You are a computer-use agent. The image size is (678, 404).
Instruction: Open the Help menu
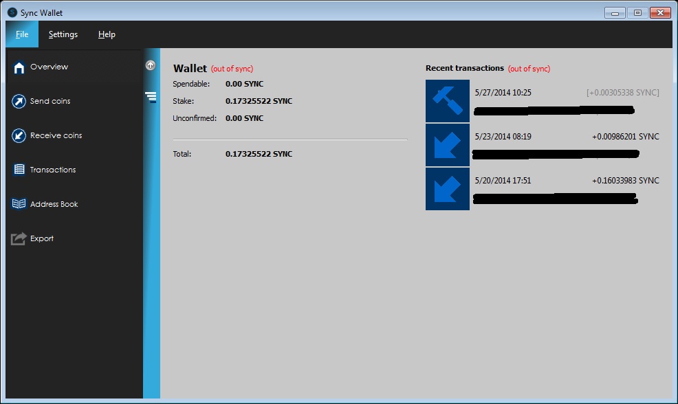107,34
